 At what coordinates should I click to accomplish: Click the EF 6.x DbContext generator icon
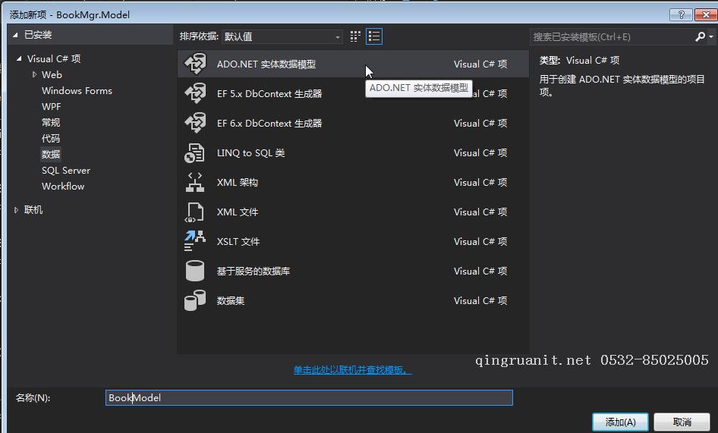195,123
